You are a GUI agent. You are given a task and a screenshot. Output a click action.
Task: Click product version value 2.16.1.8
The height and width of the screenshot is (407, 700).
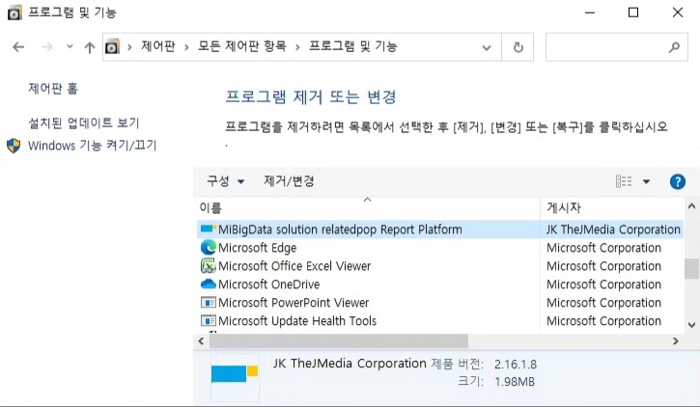pos(516,365)
